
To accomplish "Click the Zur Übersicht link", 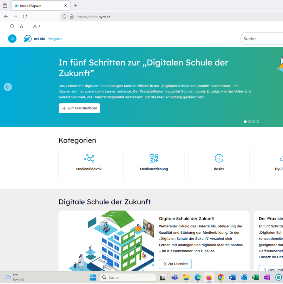I will [175, 264].
